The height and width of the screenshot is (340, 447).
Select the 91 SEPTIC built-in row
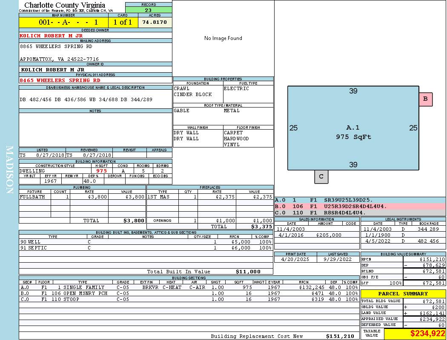[x=146, y=248]
